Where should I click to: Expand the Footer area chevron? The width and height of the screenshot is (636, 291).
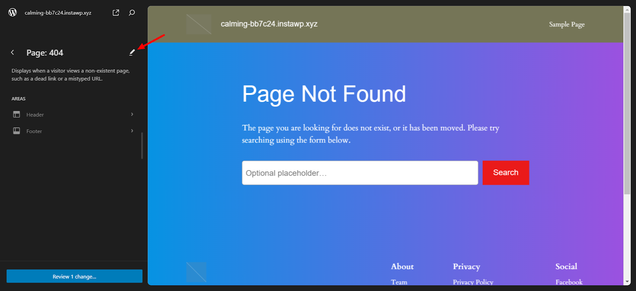pos(132,131)
